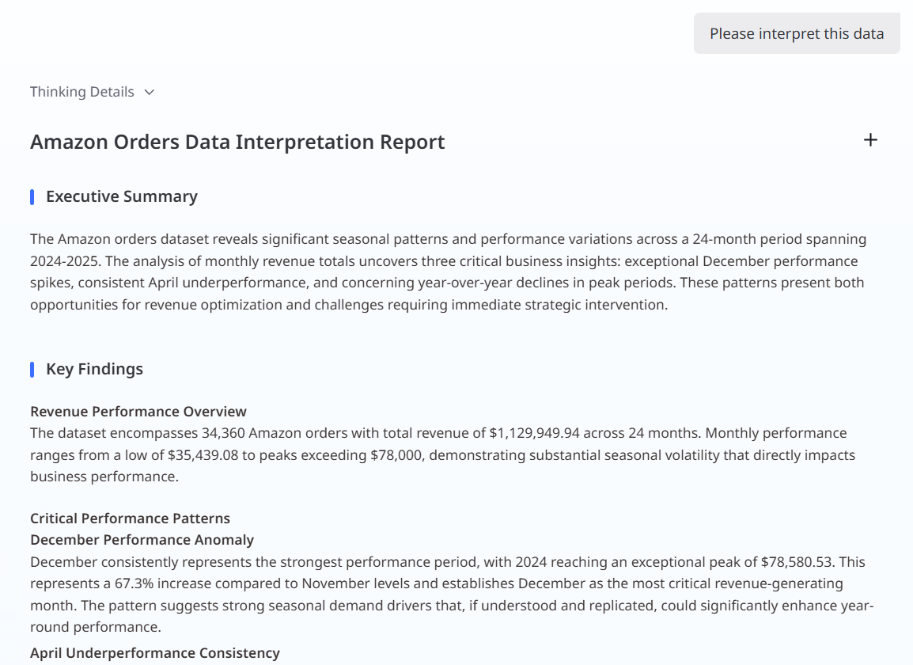Screen dimensions: 913x665
Task: Click the Amazon Orders Data Interpretation Report title
Action: pyautogui.click(x=237, y=142)
